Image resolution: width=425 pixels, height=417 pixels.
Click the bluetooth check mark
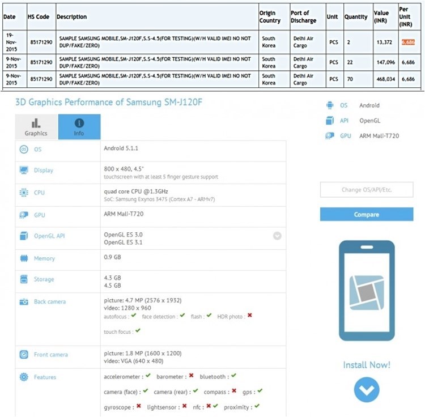coord(233,376)
